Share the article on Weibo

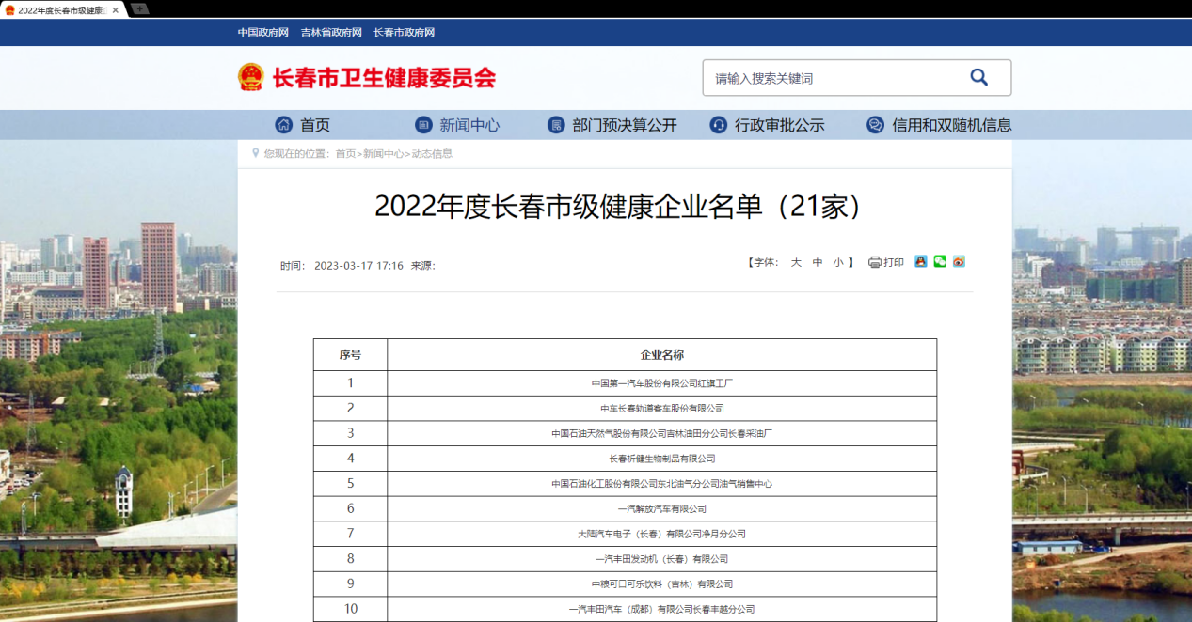[959, 262]
